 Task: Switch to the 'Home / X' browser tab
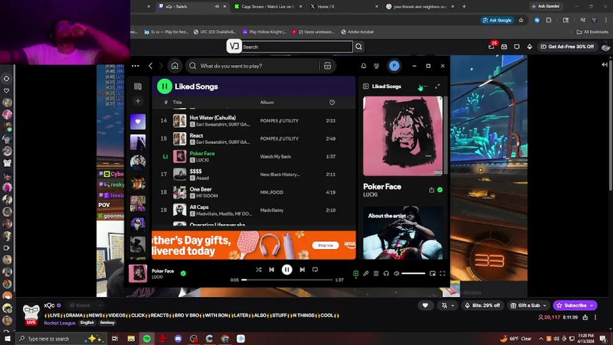tap(343, 6)
